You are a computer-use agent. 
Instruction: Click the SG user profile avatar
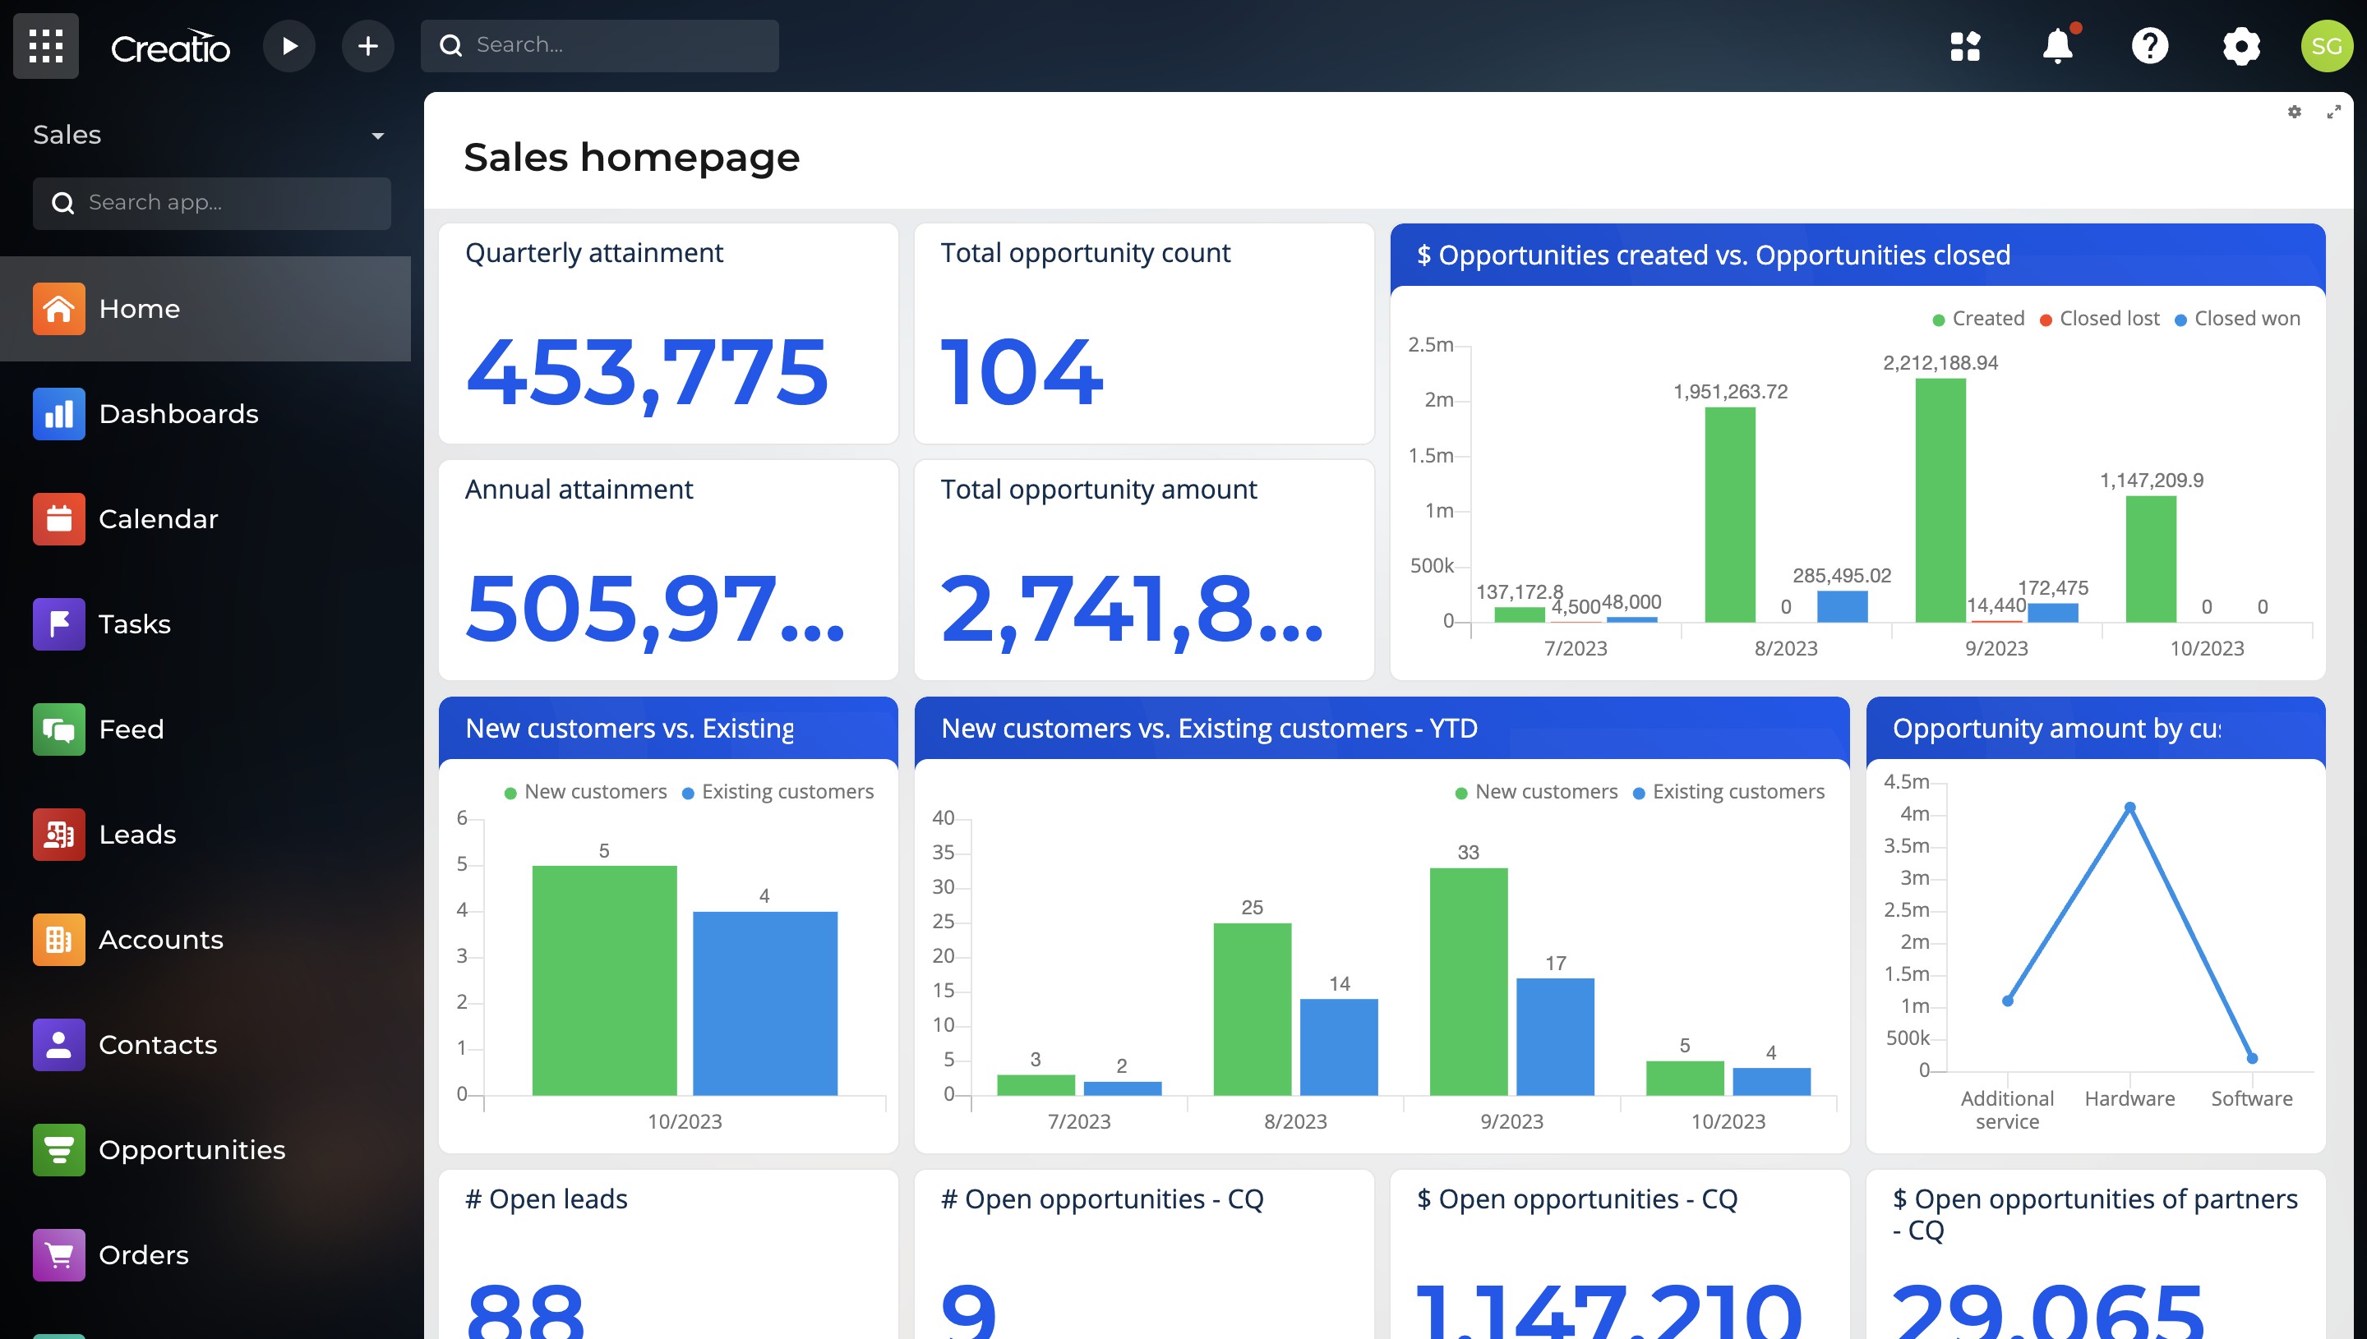pos(2326,45)
